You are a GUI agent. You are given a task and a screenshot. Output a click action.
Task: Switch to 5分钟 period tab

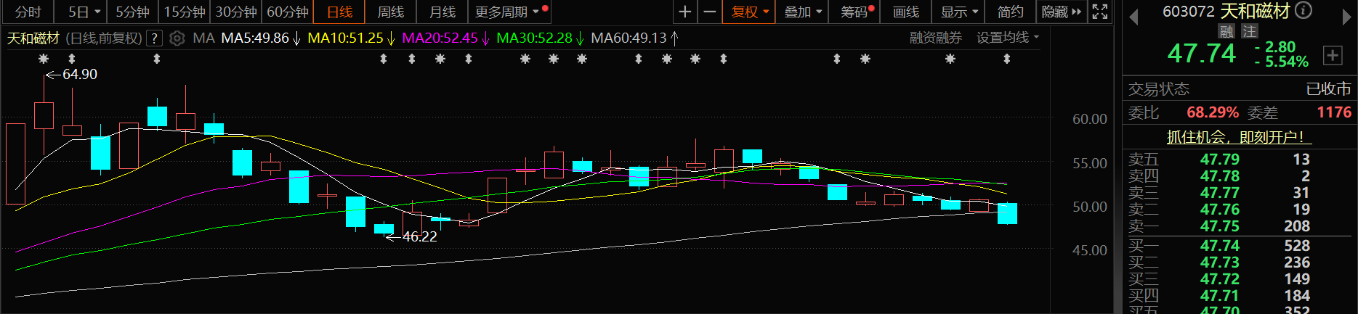132,12
